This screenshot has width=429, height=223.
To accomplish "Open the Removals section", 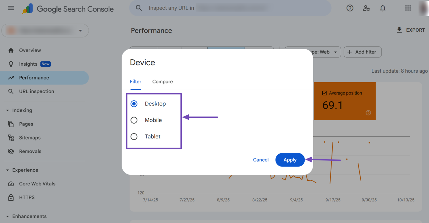I will click(30, 151).
